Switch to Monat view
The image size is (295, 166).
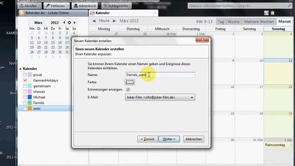click(x=284, y=22)
